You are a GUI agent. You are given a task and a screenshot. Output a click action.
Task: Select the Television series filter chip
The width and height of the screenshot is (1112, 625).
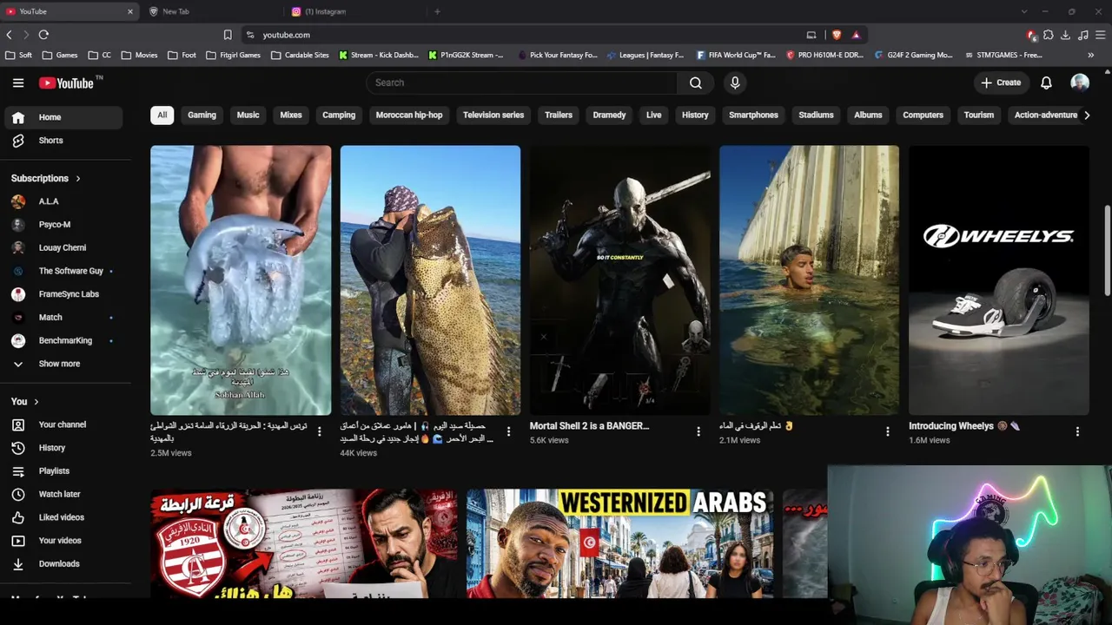[x=493, y=115]
